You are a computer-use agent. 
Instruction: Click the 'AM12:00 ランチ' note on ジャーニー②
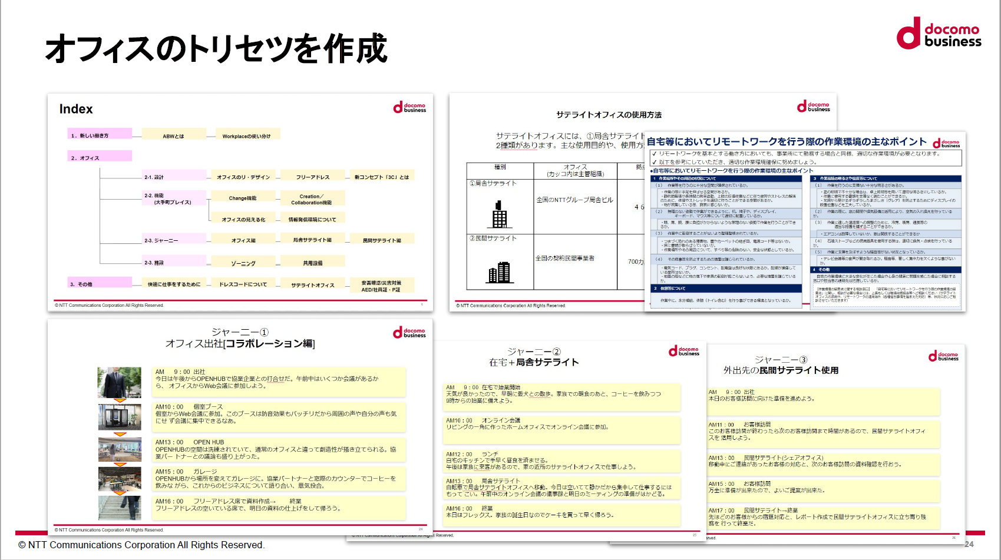point(561,461)
